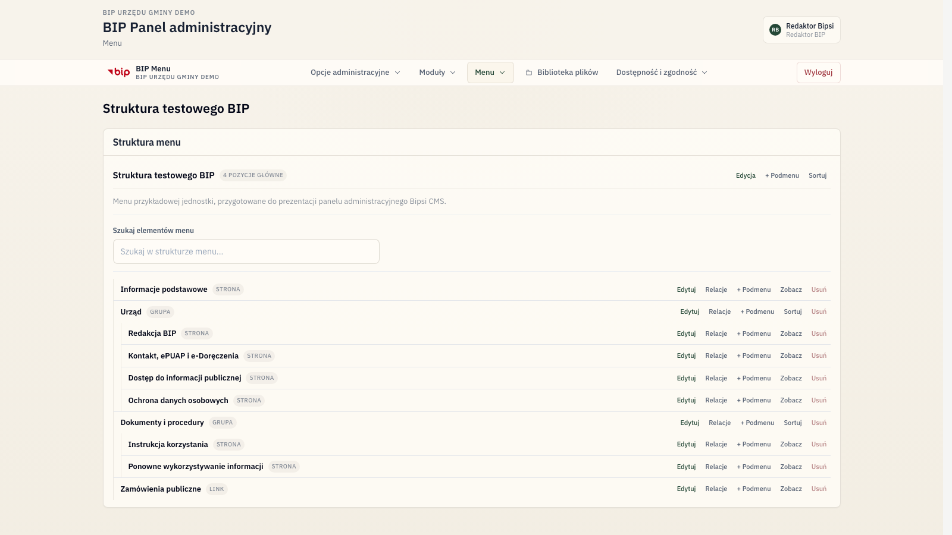The image size is (952, 535).
Task: Sort the Dokumenty i procedury group
Action: (x=793, y=423)
